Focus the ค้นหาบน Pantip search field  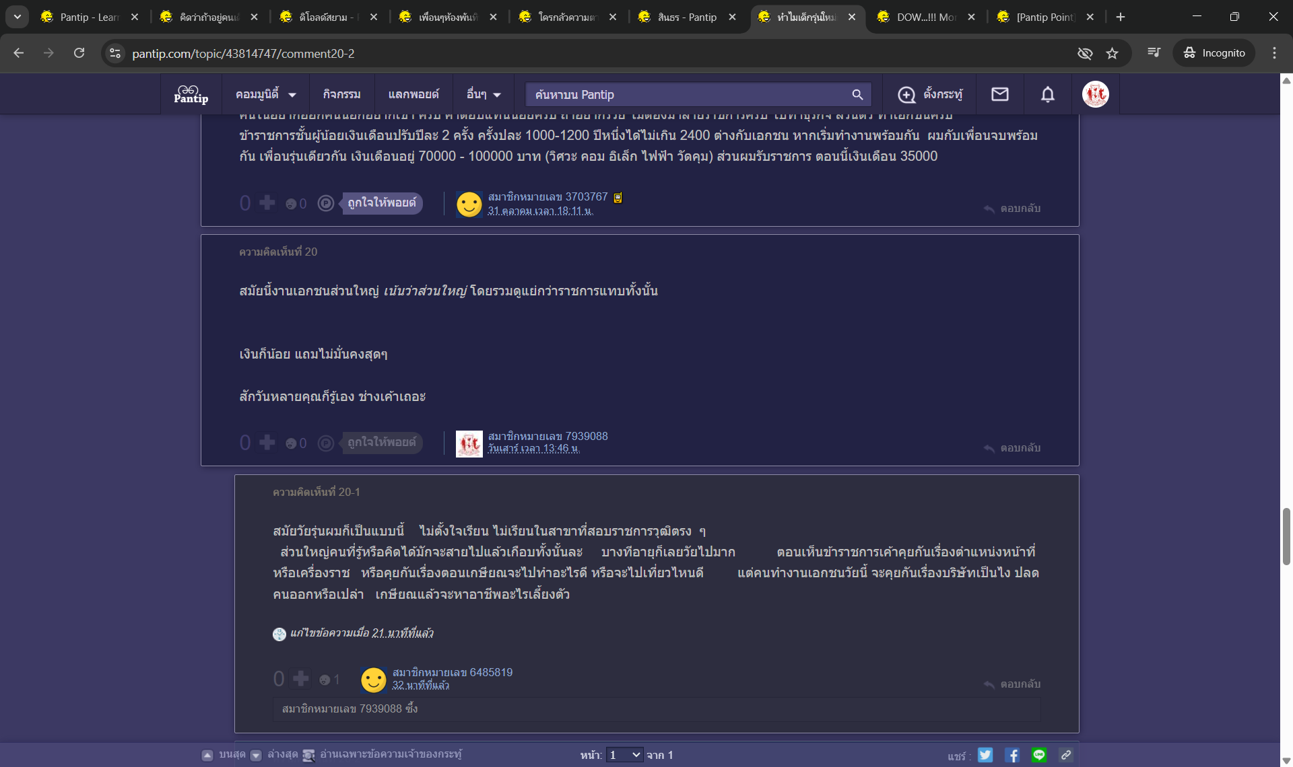click(x=687, y=95)
